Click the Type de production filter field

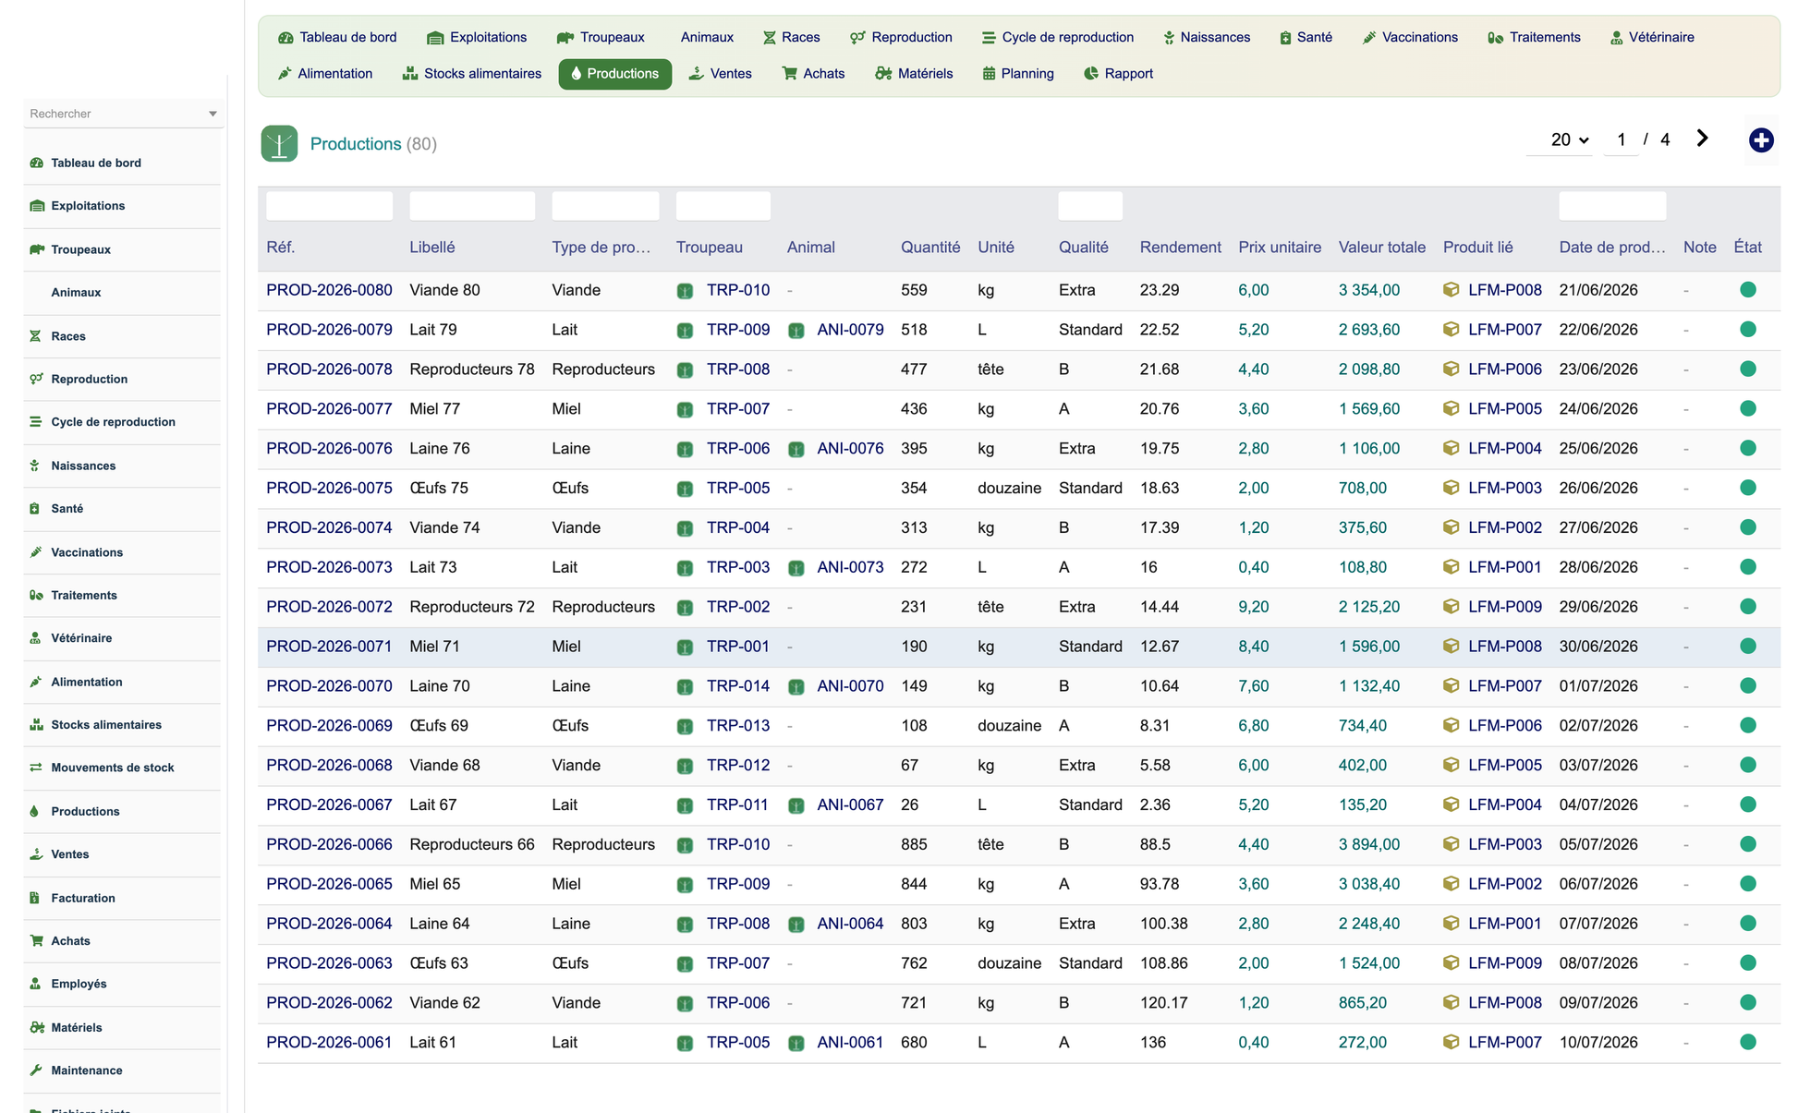[x=605, y=206]
